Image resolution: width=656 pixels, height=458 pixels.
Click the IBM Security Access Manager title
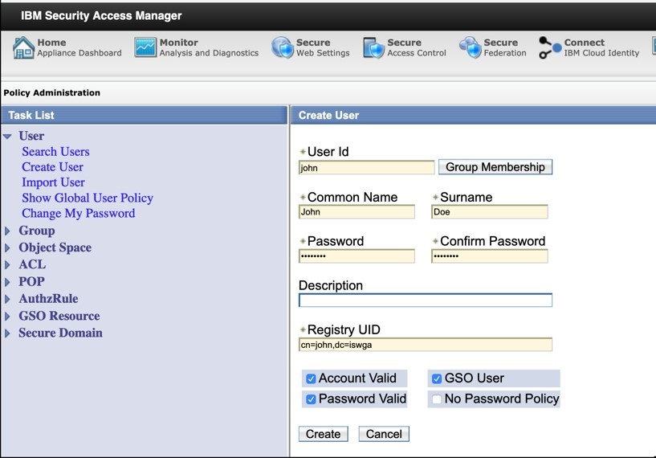pyautogui.click(x=101, y=16)
